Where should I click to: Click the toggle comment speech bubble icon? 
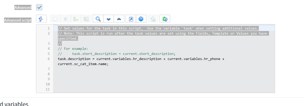55,19
